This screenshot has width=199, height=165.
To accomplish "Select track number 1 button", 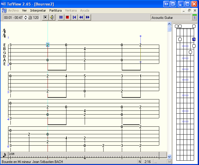I will 195,17.
